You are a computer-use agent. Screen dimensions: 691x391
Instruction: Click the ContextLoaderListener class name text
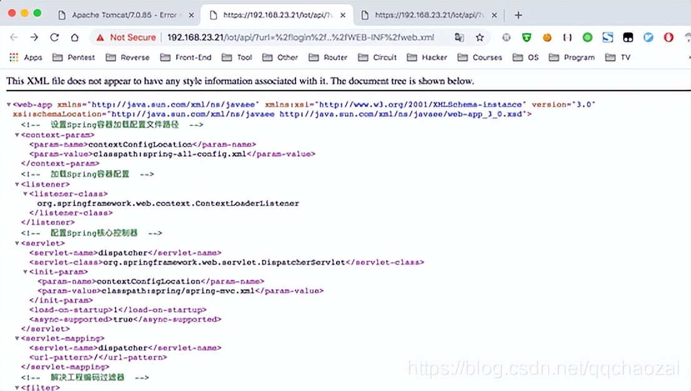pos(168,203)
